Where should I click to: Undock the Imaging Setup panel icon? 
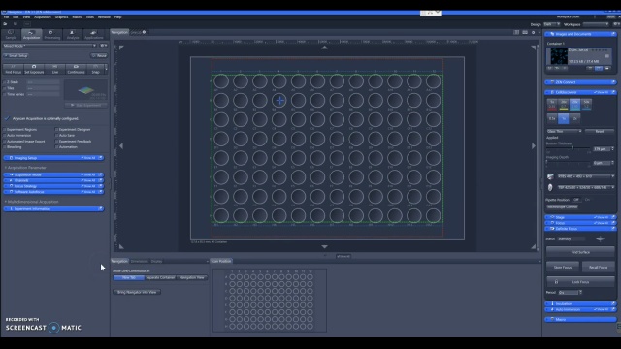(101, 158)
